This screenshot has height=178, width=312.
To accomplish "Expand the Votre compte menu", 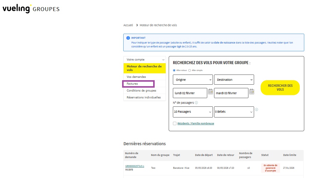I will [x=145, y=60].
